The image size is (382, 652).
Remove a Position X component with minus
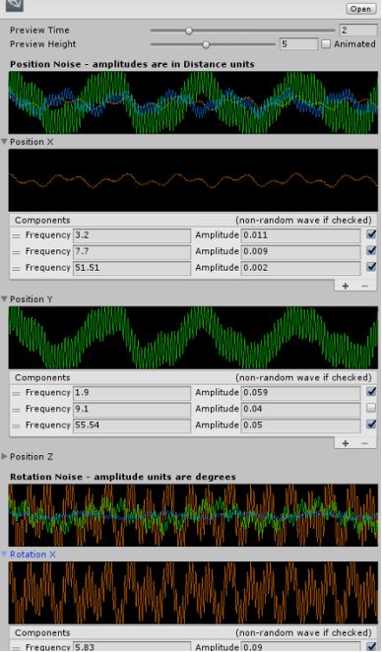[x=365, y=286]
